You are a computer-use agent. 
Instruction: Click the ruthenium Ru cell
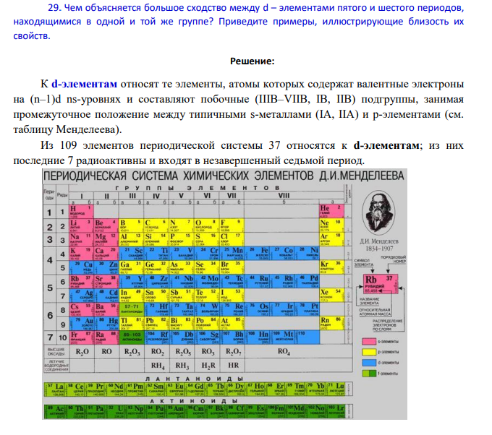257,281
